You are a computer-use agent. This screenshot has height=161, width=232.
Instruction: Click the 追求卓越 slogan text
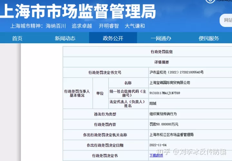pyautogui.click(x=82, y=26)
